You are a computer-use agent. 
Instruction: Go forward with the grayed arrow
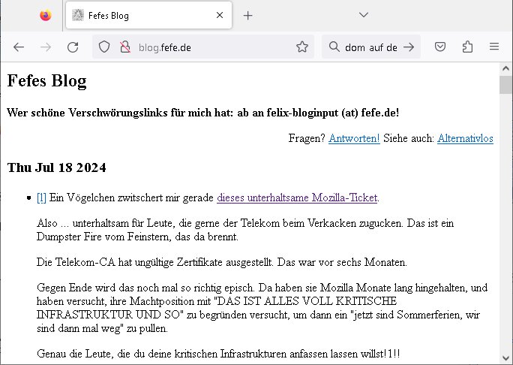pos(46,47)
